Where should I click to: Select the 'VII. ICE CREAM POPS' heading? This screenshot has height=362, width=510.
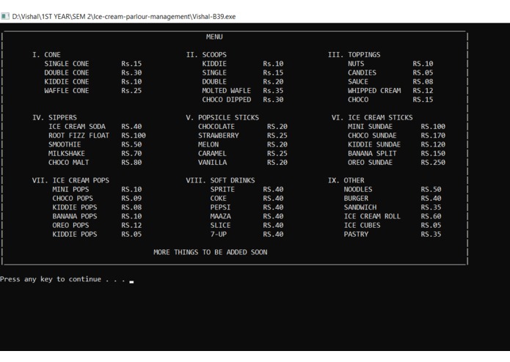pos(70,180)
